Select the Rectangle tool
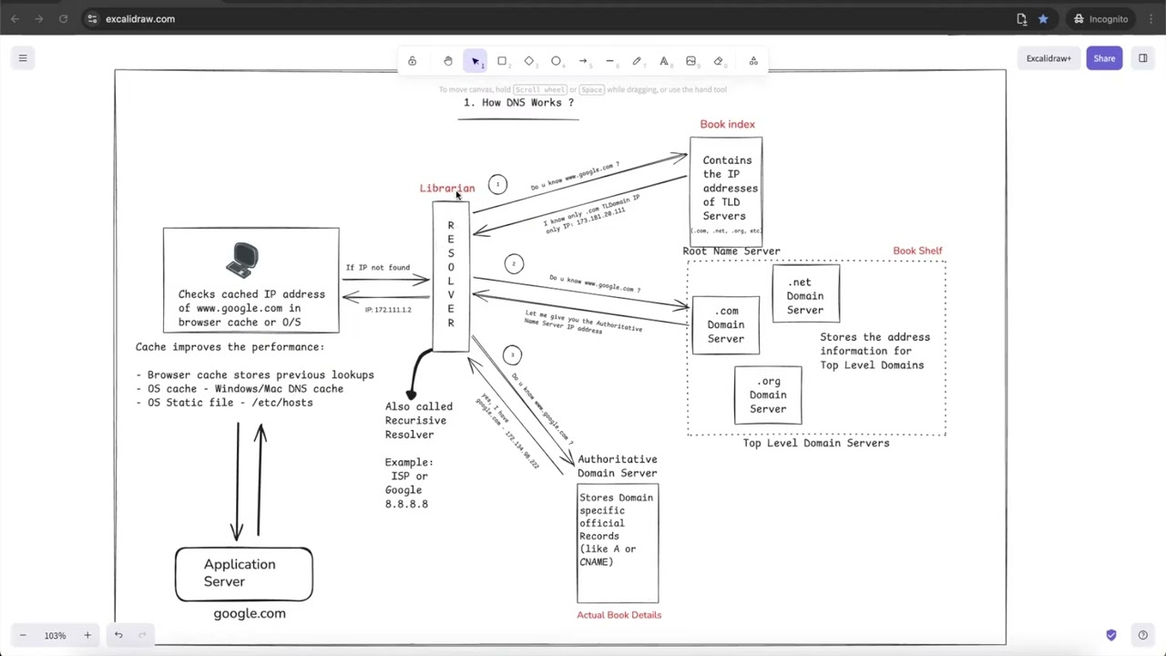Viewport: 1166px width, 656px height. click(502, 61)
